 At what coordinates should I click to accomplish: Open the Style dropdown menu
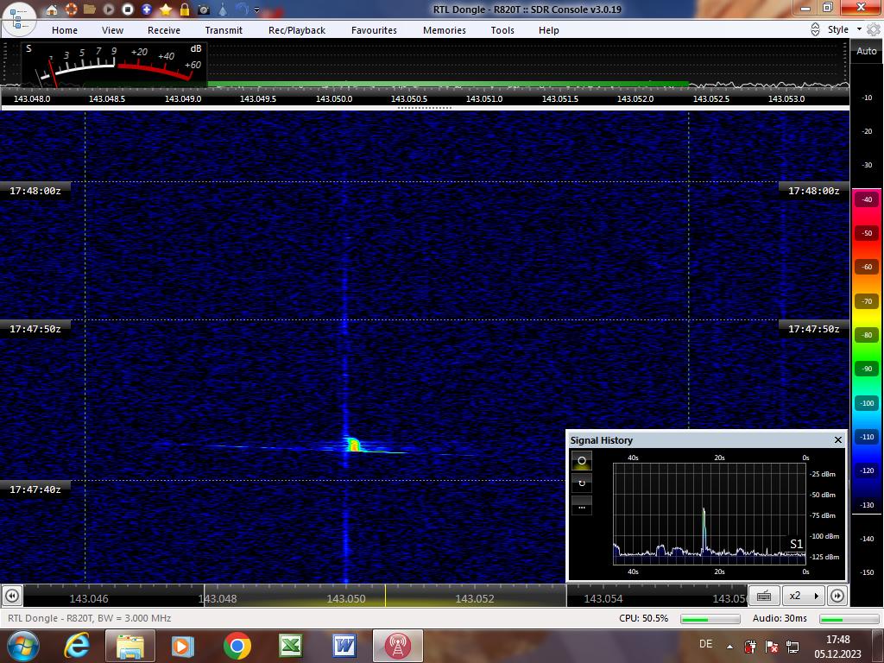click(844, 29)
